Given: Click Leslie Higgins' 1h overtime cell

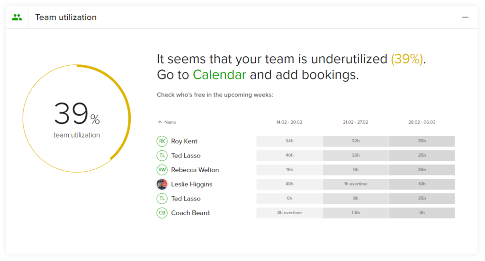Looking at the screenshot, I should pos(356,184).
